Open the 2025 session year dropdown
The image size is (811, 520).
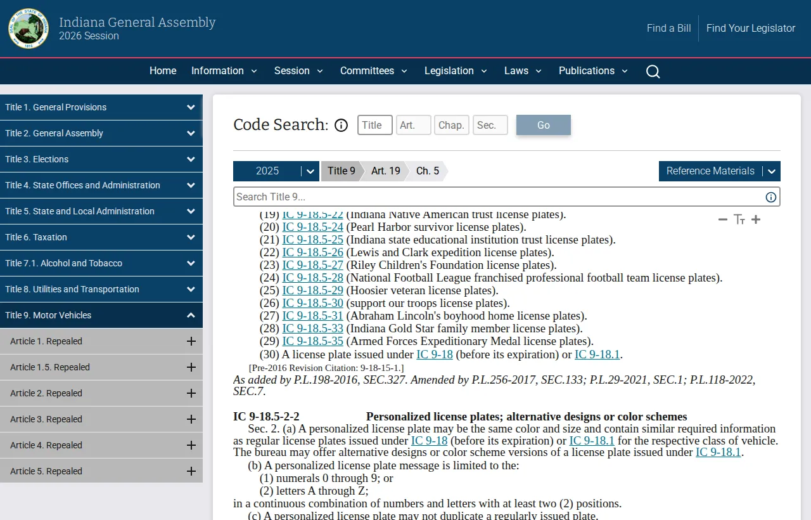[309, 171]
